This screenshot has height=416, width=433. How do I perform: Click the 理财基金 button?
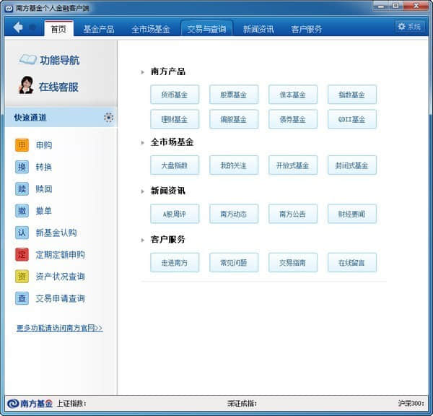[175, 119]
